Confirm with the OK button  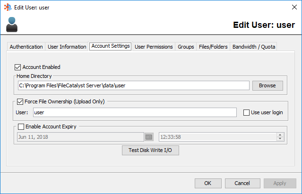208,183
